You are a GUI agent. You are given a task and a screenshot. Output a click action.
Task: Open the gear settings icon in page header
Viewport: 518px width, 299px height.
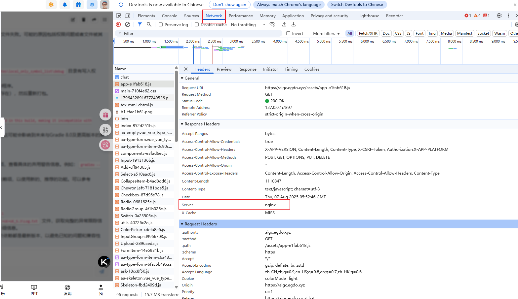[92, 5]
